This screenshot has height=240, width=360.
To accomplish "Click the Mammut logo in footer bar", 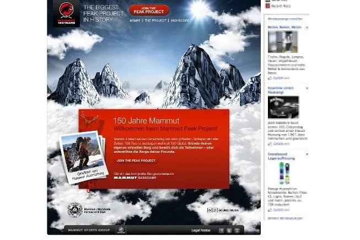I will coord(121,230).
